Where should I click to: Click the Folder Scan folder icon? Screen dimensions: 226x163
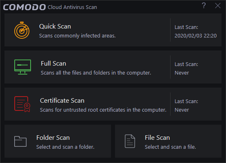coord(20,141)
